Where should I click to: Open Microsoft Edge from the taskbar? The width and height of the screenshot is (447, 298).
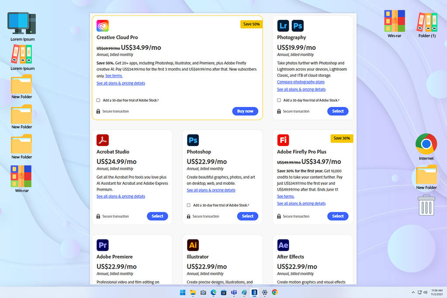(213, 292)
